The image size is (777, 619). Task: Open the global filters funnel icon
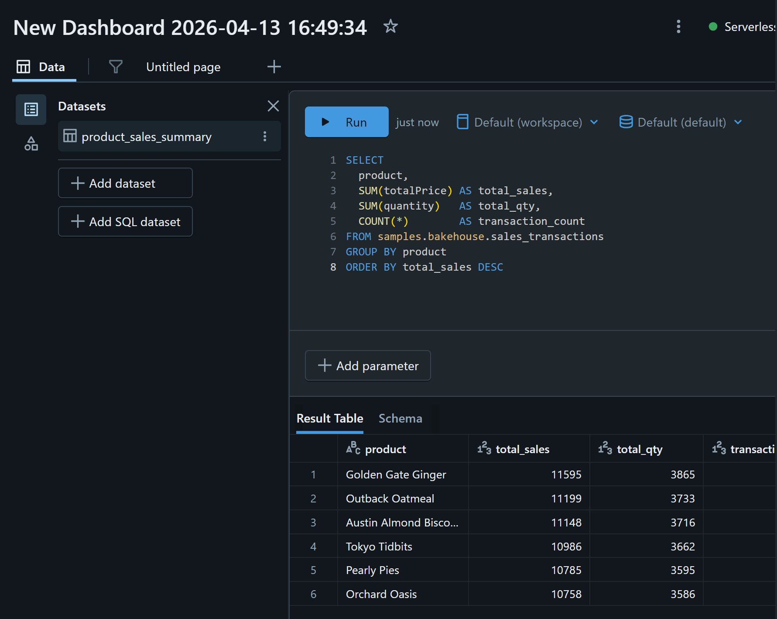tap(116, 67)
